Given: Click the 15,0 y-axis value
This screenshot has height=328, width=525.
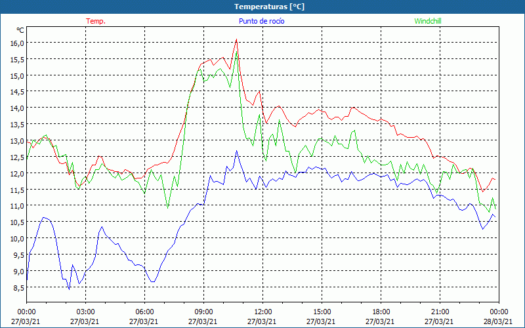Looking at the screenshot, I should [x=18, y=75].
